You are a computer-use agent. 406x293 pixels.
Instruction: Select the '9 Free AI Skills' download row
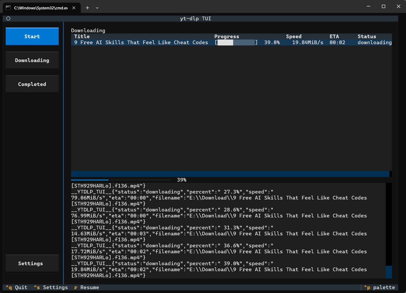tap(232, 42)
